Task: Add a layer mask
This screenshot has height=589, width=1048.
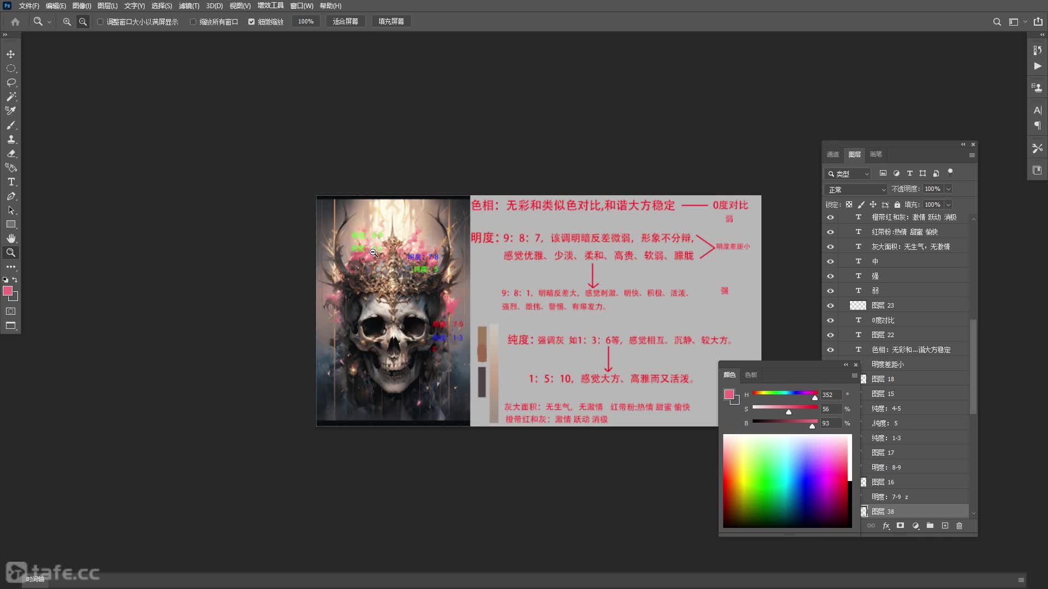Action: [x=901, y=526]
